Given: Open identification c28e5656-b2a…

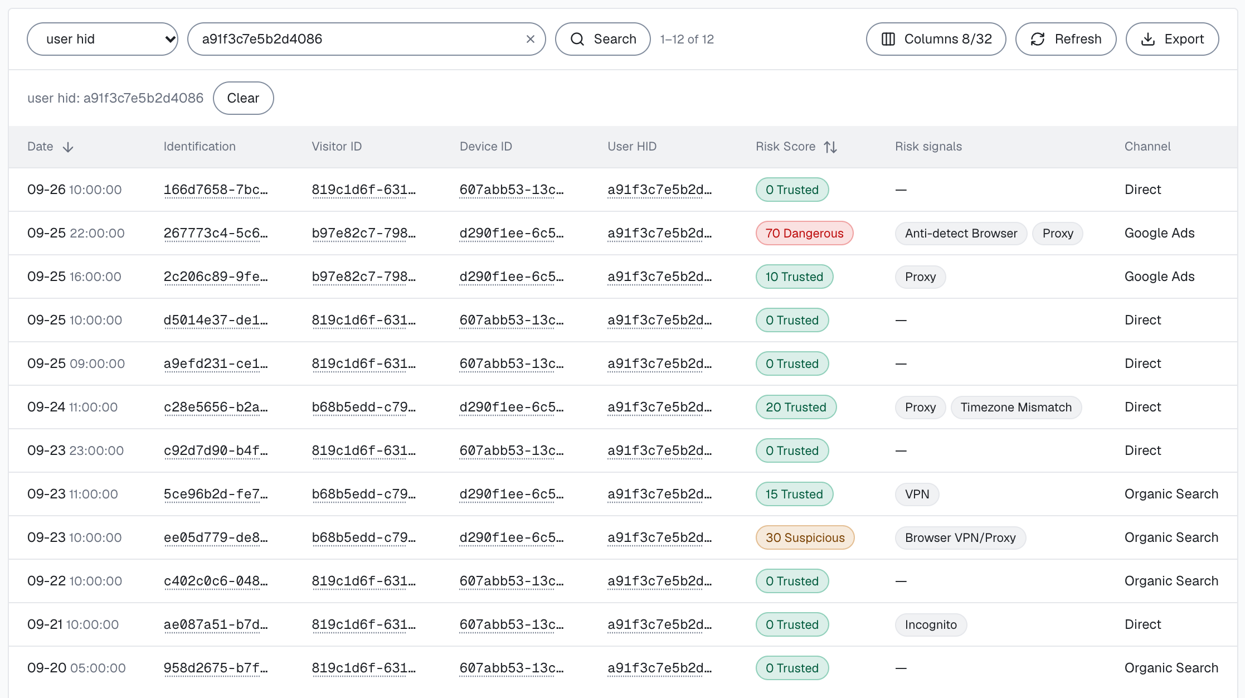Looking at the screenshot, I should [216, 407].
